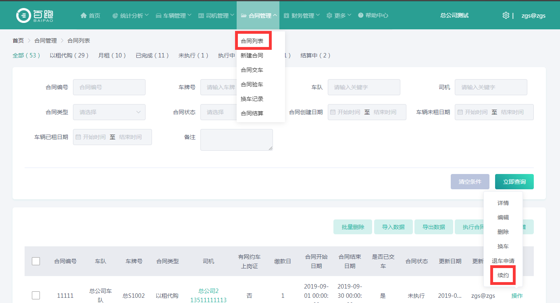
Task: Click the vehicle management car icon
Action: coord(158,16)
